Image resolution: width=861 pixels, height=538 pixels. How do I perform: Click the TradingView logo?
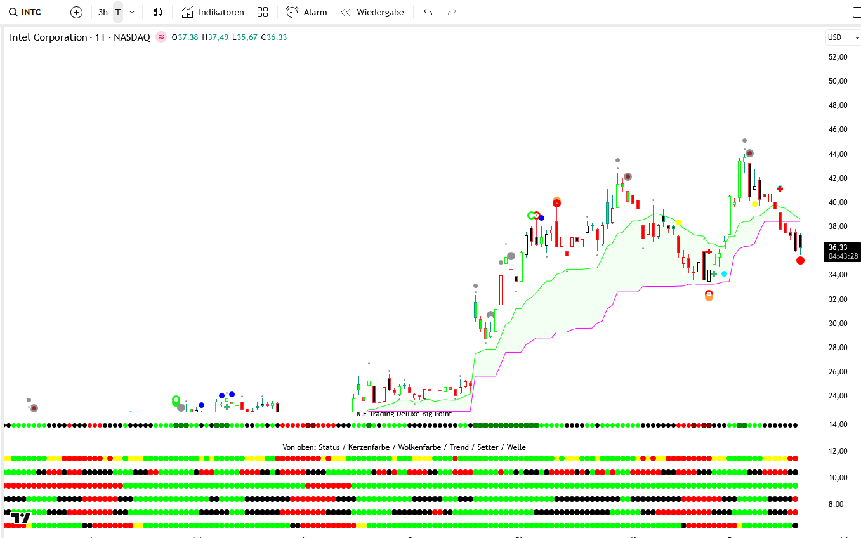coord(20,518)
